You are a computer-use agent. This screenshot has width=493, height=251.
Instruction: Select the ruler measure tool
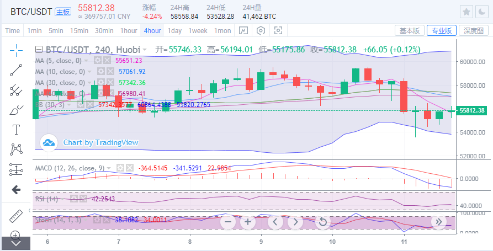click(x=15, y=216)
